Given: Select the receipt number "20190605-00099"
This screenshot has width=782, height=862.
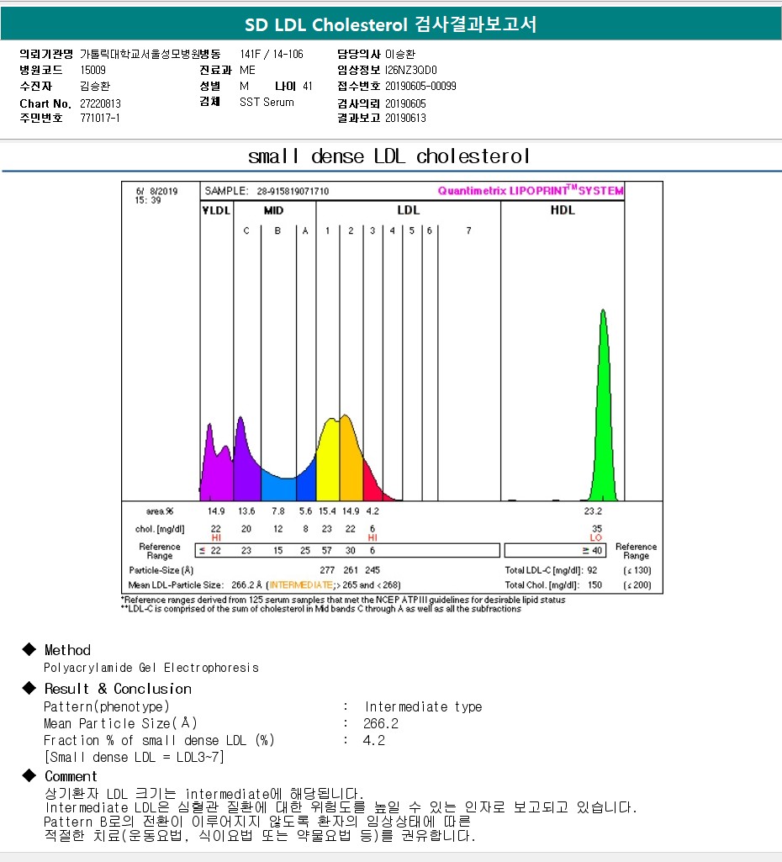Looking at the screenshot, I should point(420,86).
